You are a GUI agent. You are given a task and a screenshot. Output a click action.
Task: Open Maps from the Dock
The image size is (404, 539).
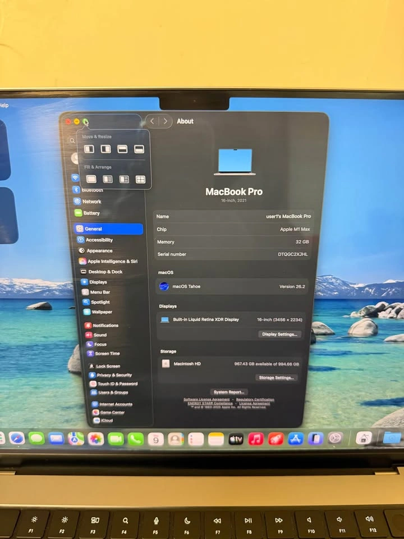coord(76,438)
